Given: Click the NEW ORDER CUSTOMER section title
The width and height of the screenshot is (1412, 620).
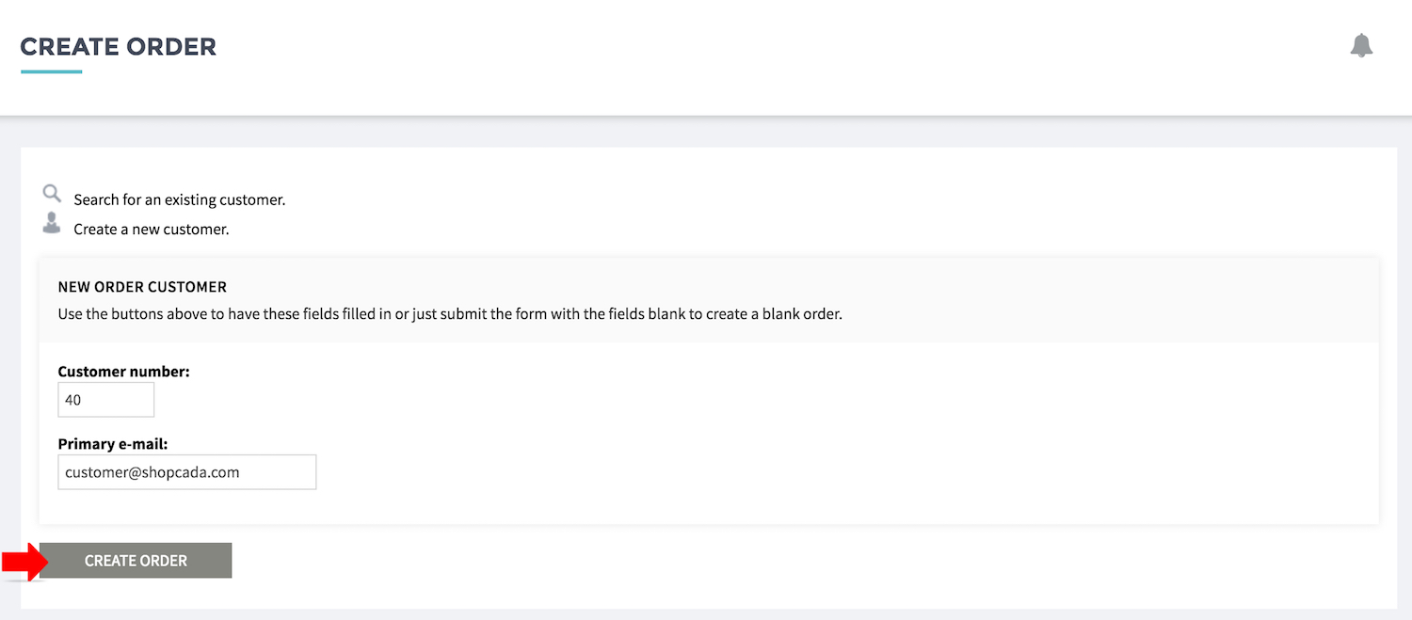Looking at the screenshot, I should [142, 287].
